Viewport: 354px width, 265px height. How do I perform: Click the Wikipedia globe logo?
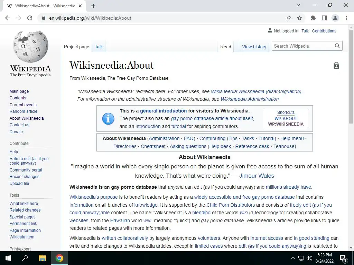pyautogui.click(x=30, y=47)
